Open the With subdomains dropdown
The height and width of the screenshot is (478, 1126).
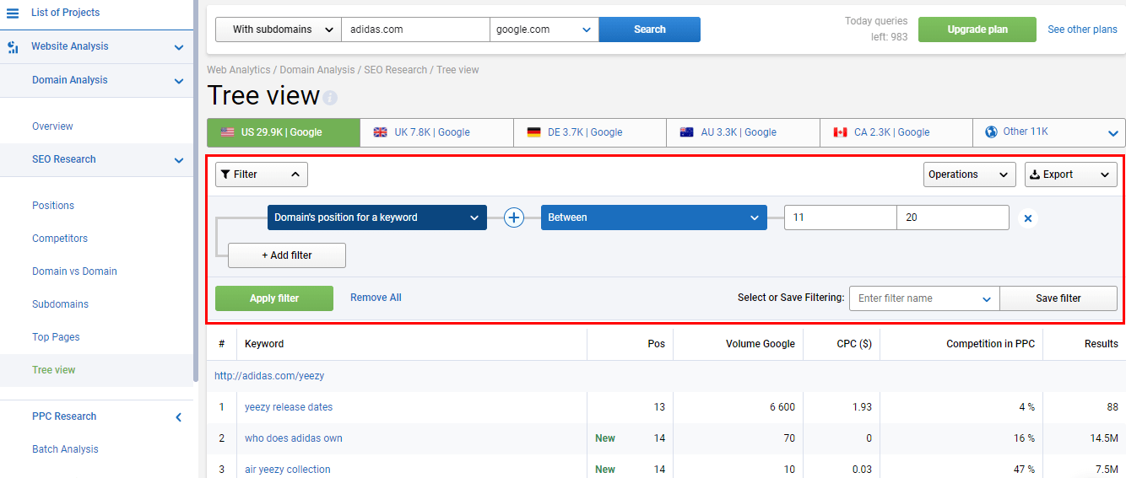(279, 30)
